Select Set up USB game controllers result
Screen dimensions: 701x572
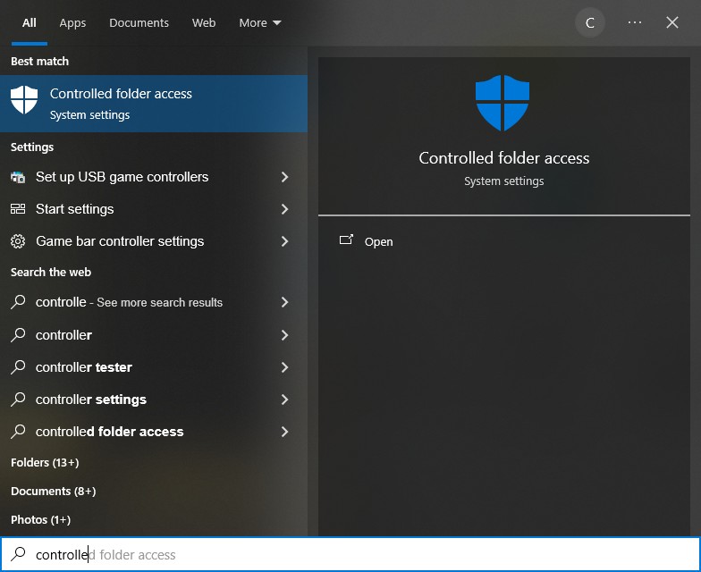154,177
